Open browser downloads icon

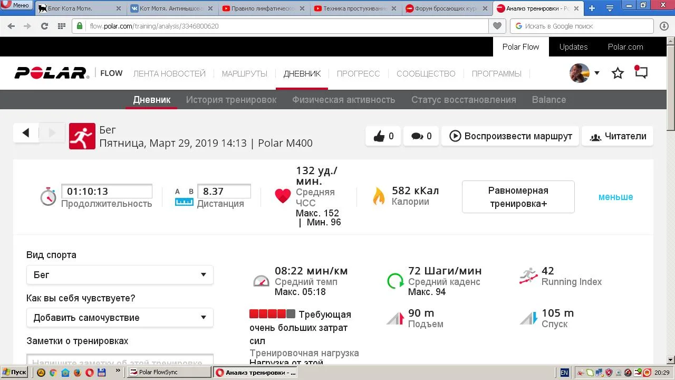click(x=664, y=26)
